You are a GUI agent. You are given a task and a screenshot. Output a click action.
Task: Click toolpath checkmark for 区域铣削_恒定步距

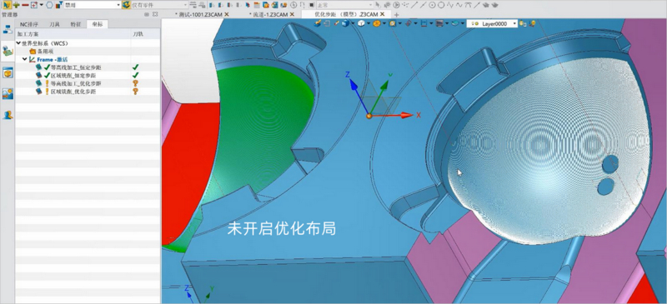(x=136, y=75)
